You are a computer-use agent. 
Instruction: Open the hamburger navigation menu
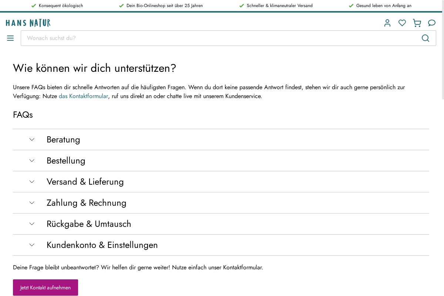click(x=10, y=38)
